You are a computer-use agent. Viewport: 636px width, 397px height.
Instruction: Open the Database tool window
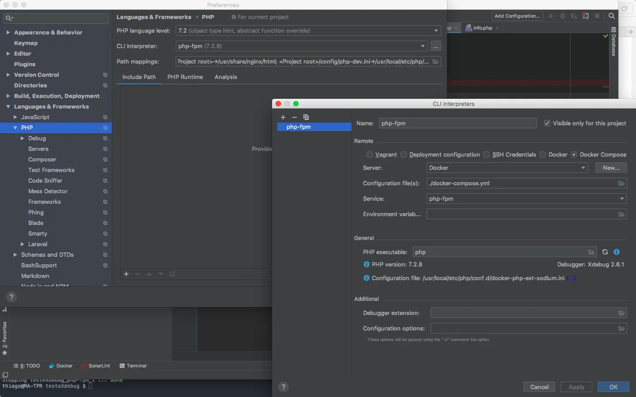[x=613, y=42]
